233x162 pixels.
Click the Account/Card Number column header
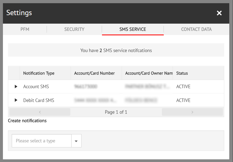pos(95,73)
